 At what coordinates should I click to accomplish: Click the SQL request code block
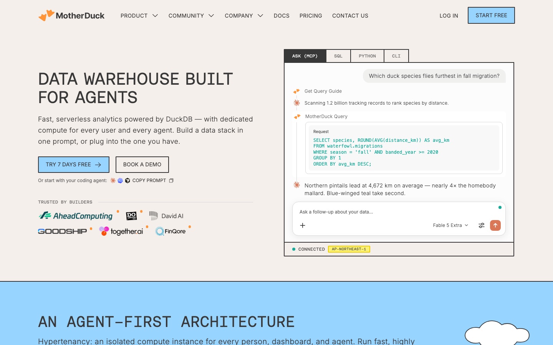(x=404, y=148)
